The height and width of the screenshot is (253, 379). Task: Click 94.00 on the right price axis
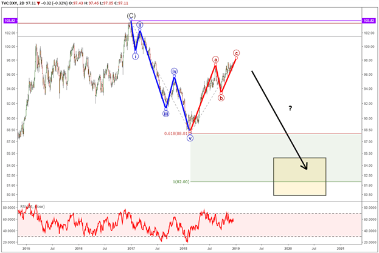369,89
